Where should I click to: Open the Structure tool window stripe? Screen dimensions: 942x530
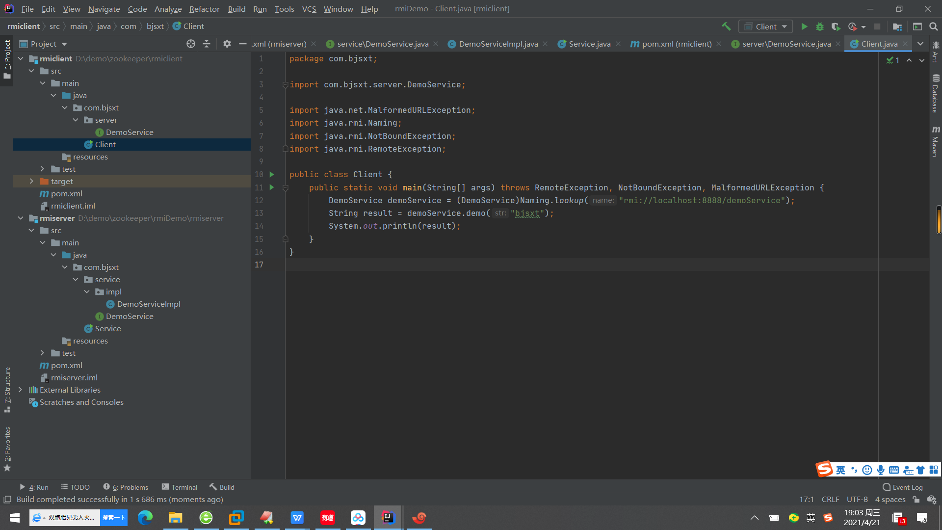[7, 389]
